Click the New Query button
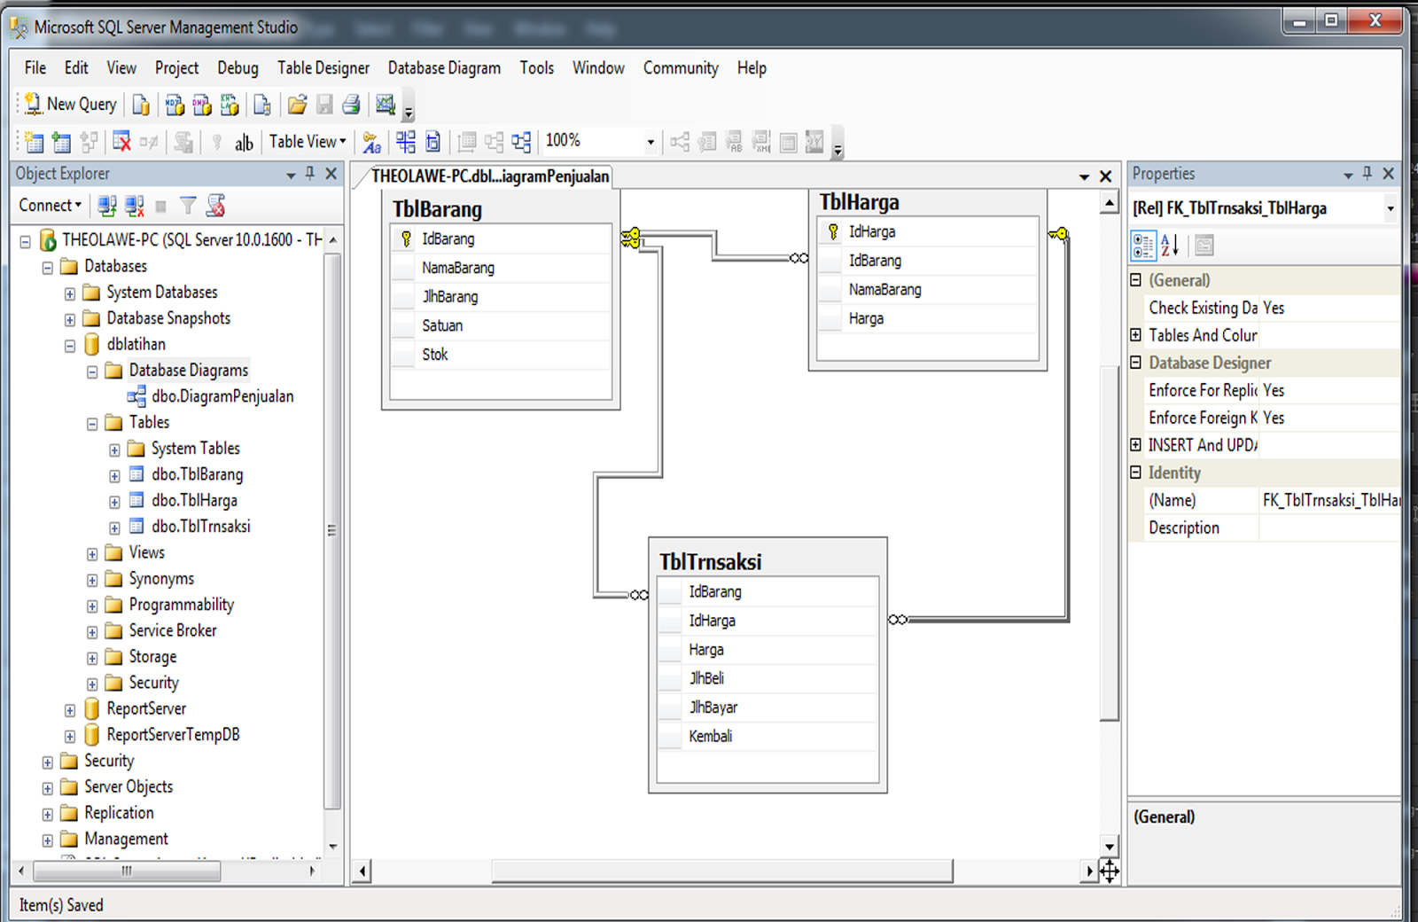Image resolution: width=1418 pixels, height=922 pixels. click(x=70, y=105)
